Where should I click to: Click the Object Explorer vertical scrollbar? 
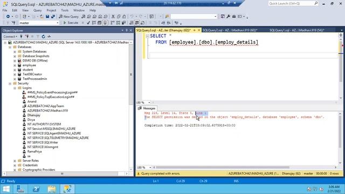(131, 74)
